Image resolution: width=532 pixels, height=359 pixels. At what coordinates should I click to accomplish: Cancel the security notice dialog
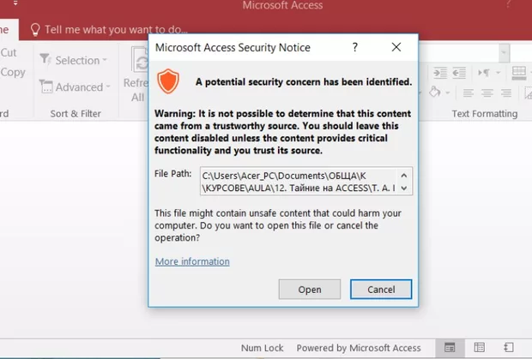(x=381, y=290)
